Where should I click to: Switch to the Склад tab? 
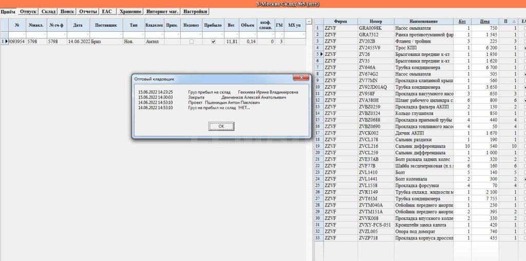tap(48, 11)
